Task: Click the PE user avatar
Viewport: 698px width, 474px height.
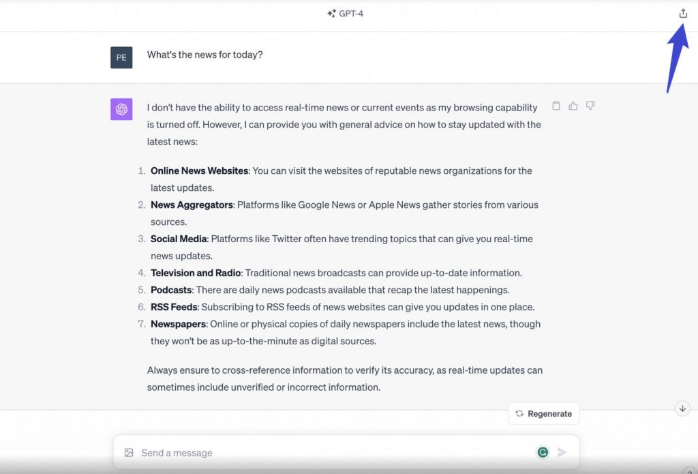Action: coord(121,57)
